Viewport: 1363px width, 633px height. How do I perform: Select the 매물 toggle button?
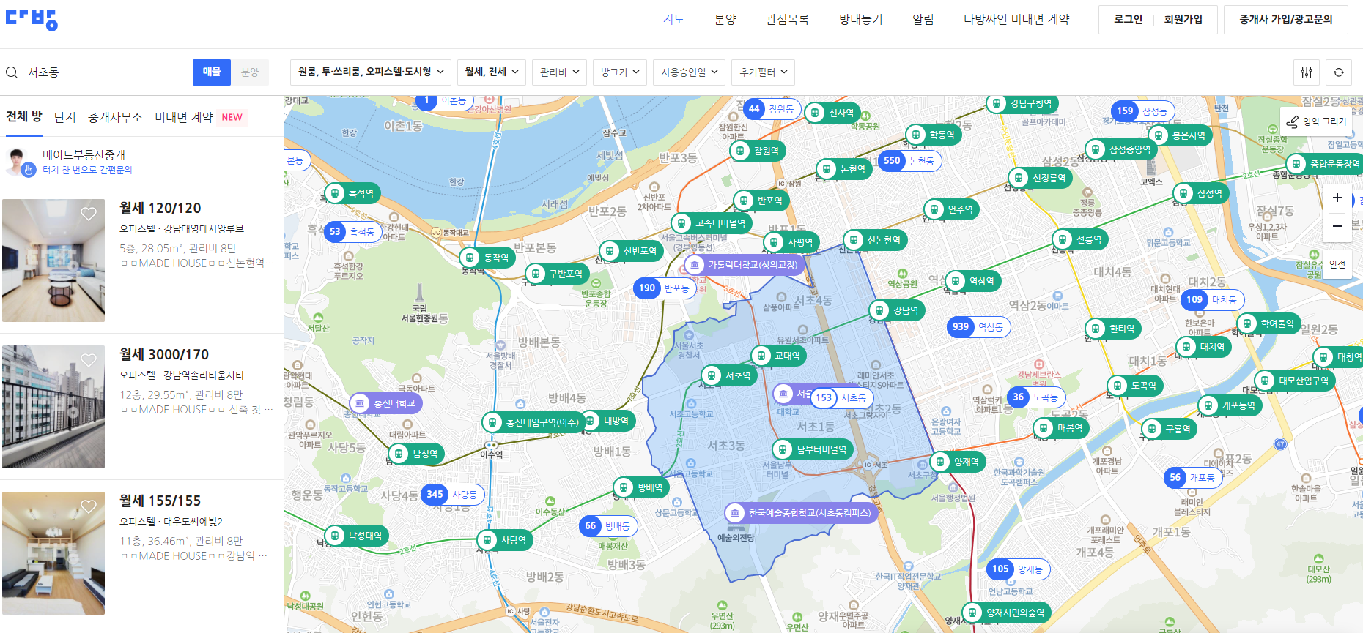[x=212, y=72]
